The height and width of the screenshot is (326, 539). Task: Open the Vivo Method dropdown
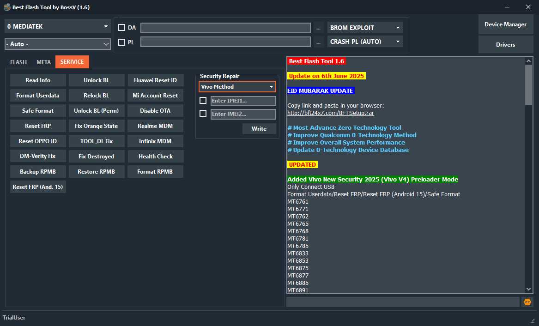(x=237, y=86)
